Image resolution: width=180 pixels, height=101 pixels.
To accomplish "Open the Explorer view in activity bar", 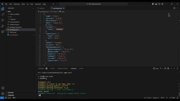I will point(3,9).
